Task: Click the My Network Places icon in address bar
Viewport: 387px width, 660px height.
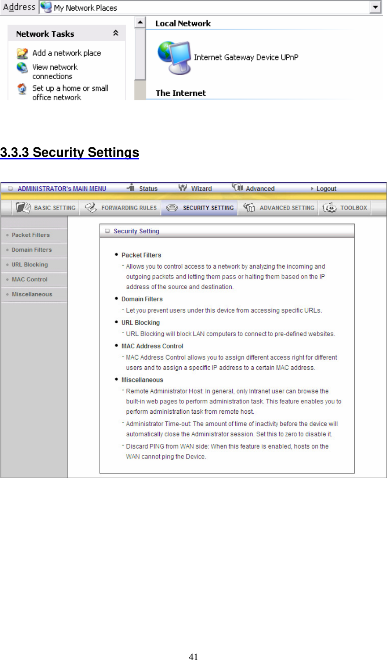Action: point(46,7)
